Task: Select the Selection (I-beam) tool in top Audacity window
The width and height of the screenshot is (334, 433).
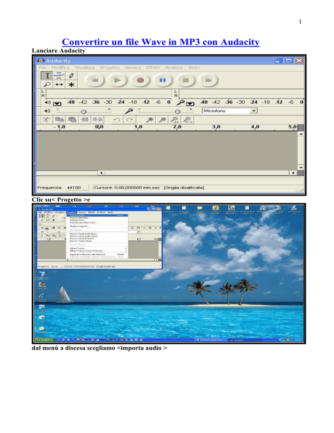Action: click(x=47, y=76)
